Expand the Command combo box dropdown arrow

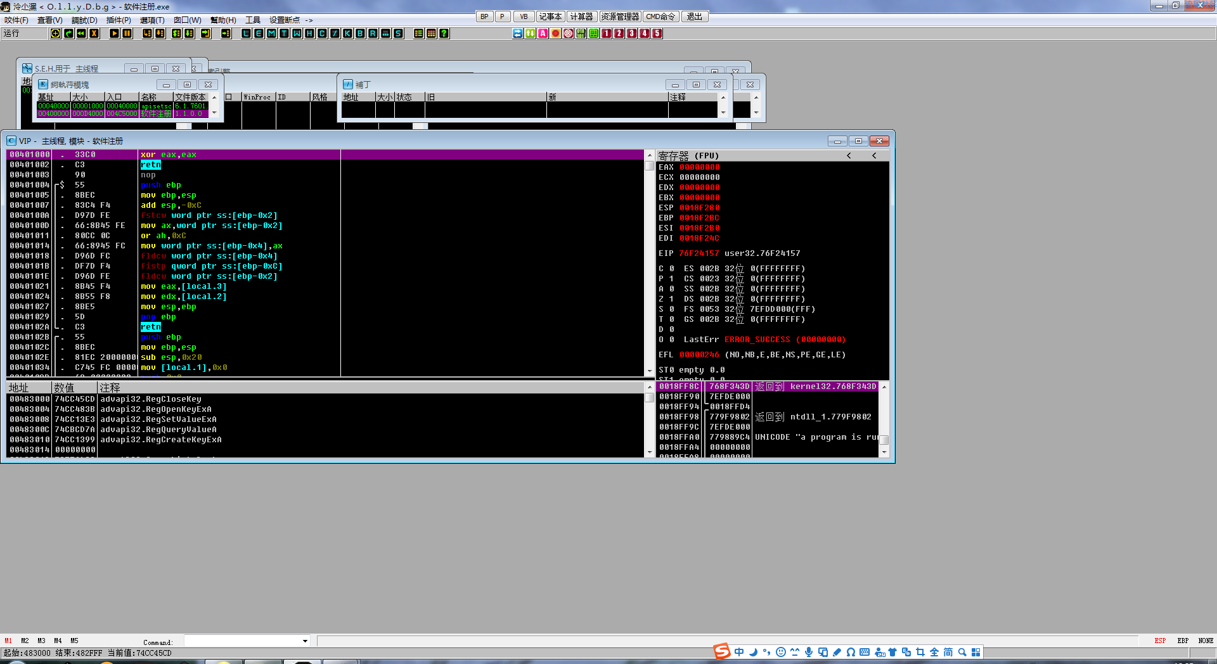click(x=305, y=641)
